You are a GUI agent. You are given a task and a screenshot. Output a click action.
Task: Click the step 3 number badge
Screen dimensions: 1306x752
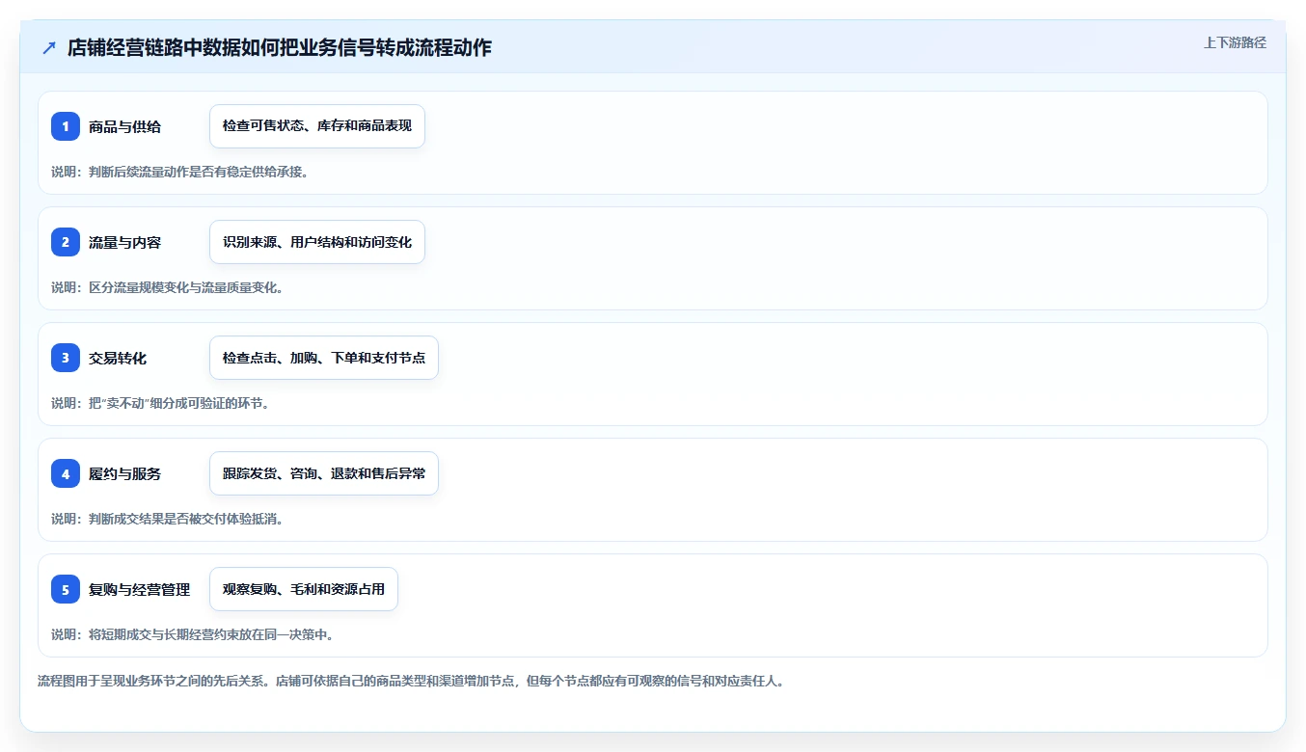point(66,358)
